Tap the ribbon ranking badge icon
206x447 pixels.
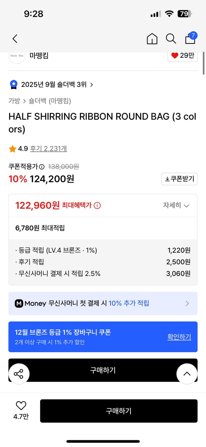point(13,85)
